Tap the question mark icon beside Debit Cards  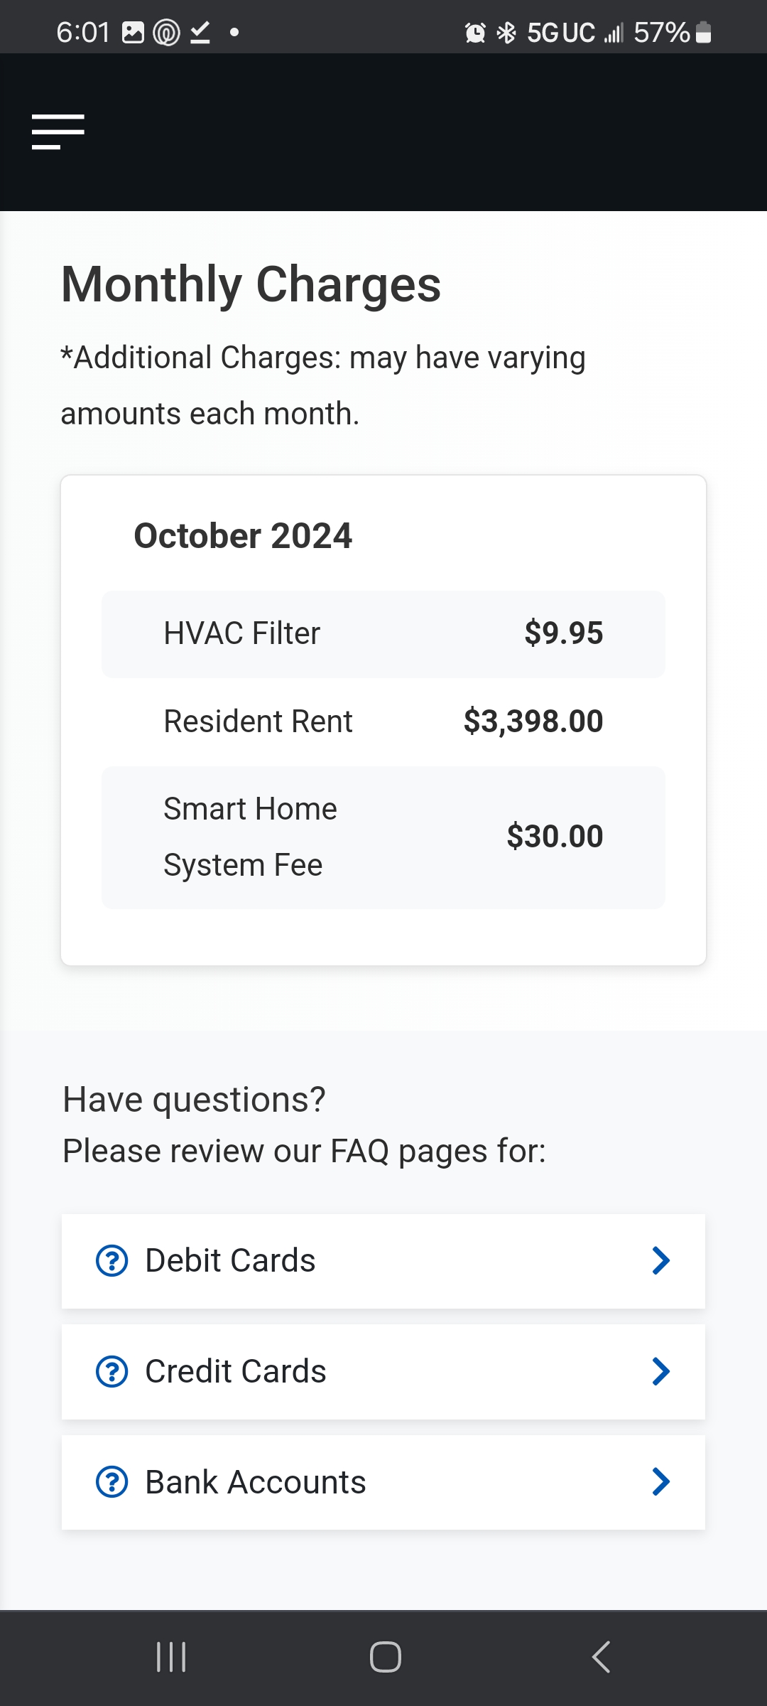pos(112,1260)
